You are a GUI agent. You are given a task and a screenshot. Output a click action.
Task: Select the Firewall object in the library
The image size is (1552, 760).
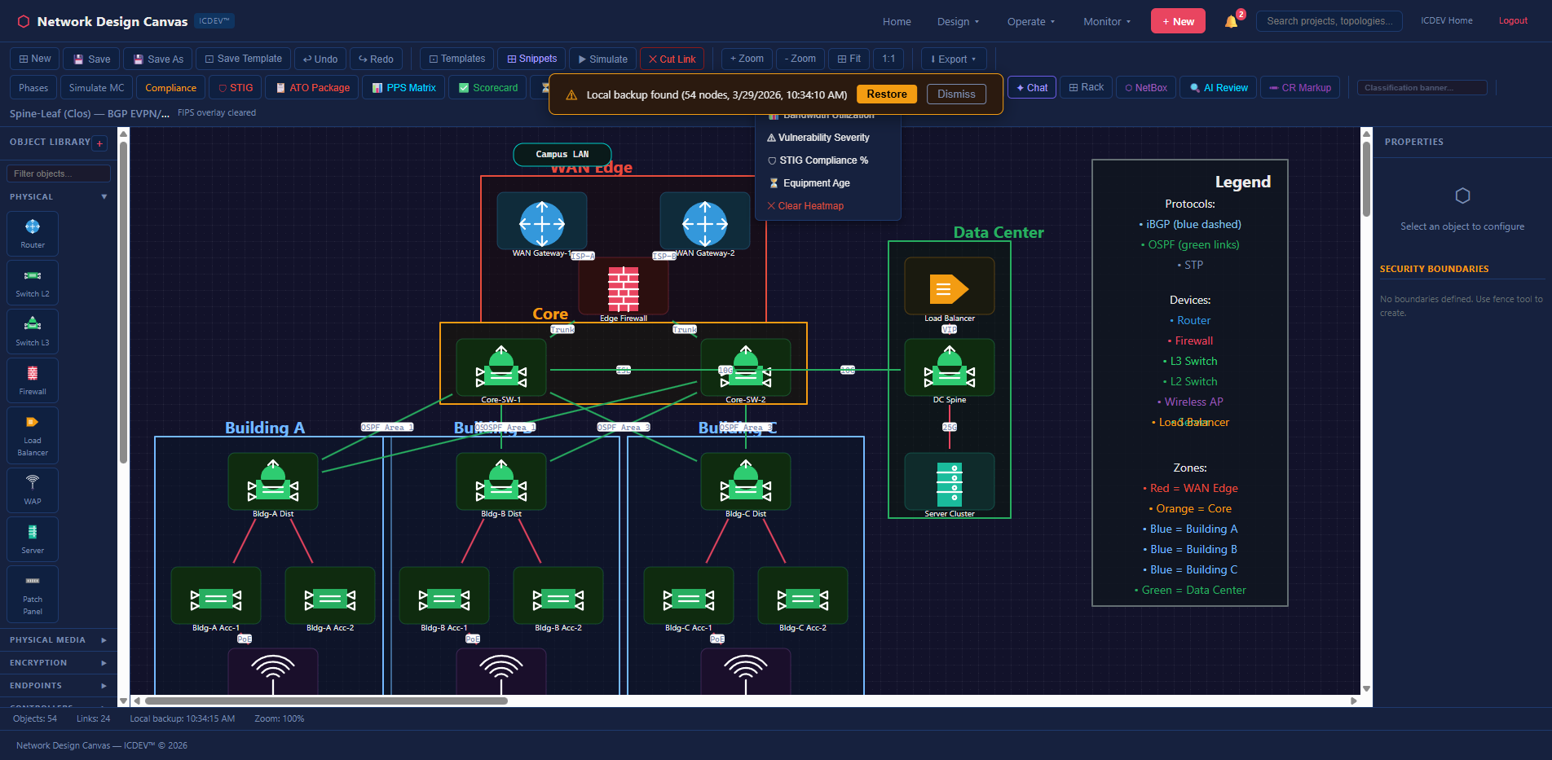[33, 380]
